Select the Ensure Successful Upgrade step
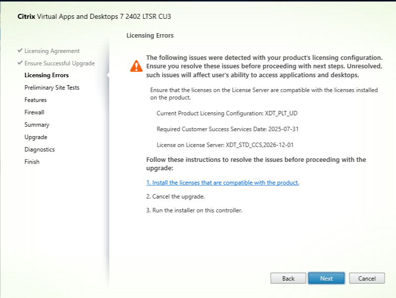Viewport: 396px width, 298px height. coord(59,63)
